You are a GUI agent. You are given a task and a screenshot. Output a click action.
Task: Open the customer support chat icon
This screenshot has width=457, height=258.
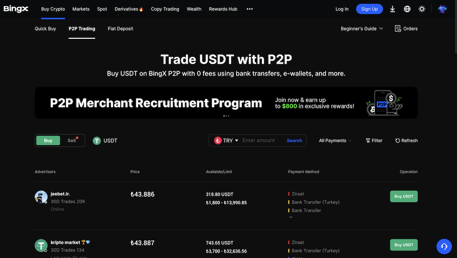pos(444,246)
